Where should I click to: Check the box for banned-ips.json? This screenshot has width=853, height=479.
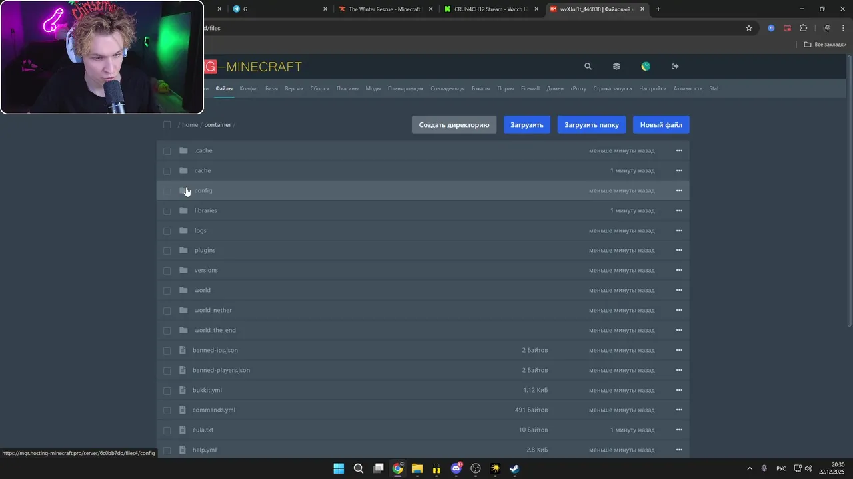pyautogui.click(x=167, y=351)
